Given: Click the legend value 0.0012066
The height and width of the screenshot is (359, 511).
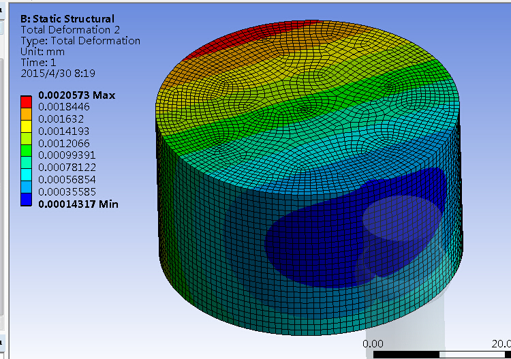Looking at the screenshot, I should 64,143.
